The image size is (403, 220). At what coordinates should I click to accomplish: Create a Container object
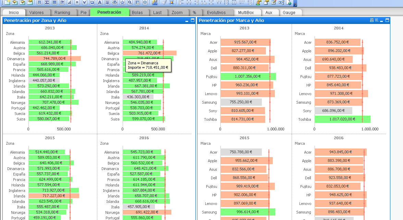tap(137, 3)
